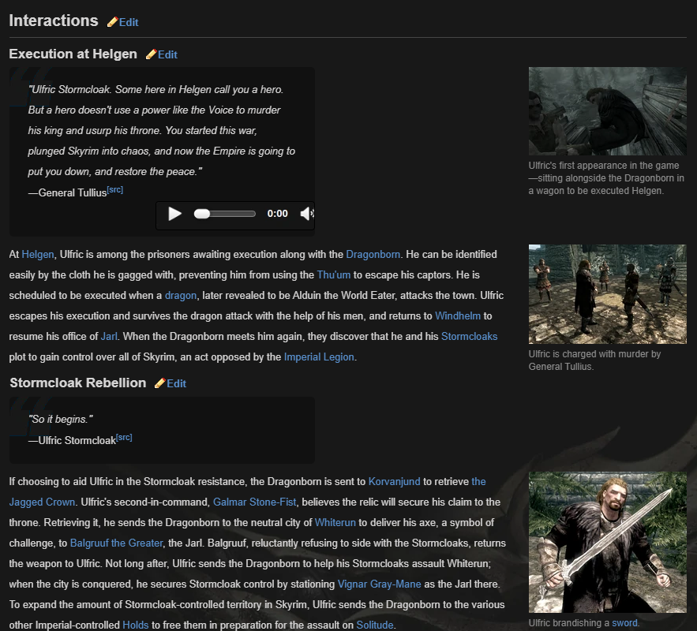The width and height of the screenshot is (697, 631).
Task: Open the Dragonborn link
Action: tap(373, 255)
